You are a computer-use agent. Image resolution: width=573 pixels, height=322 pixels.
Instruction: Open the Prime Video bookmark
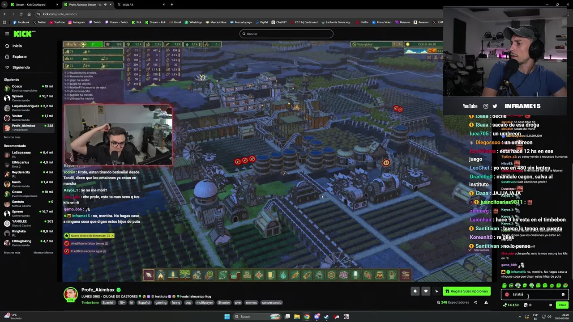click(x=381, y=22)
